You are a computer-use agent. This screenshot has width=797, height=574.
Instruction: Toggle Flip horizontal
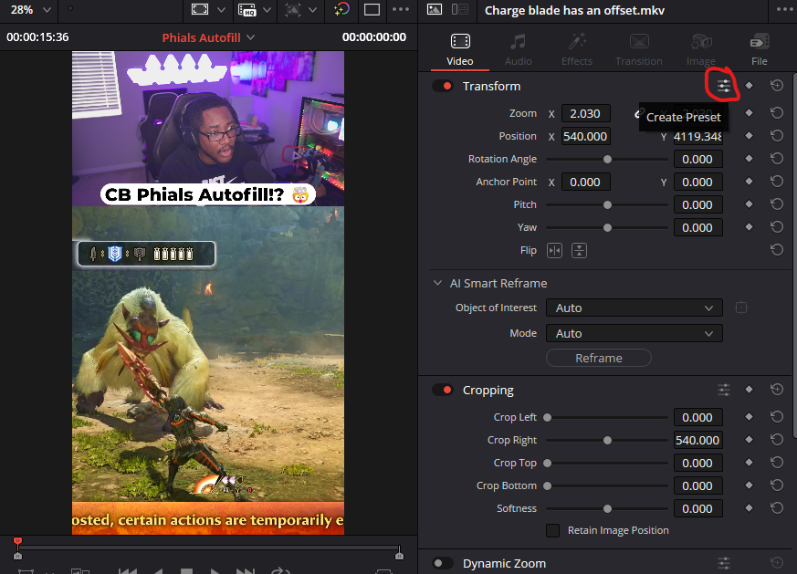point(554,250)
